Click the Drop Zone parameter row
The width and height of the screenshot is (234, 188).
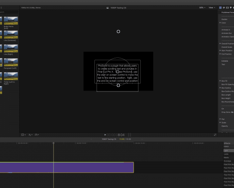[228, 112]
